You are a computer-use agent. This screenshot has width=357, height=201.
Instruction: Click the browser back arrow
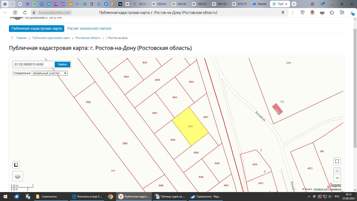(x=5, y=13)
